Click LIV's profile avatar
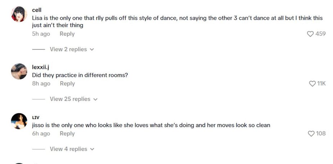333x164 pixels. [x=19, y=121]
